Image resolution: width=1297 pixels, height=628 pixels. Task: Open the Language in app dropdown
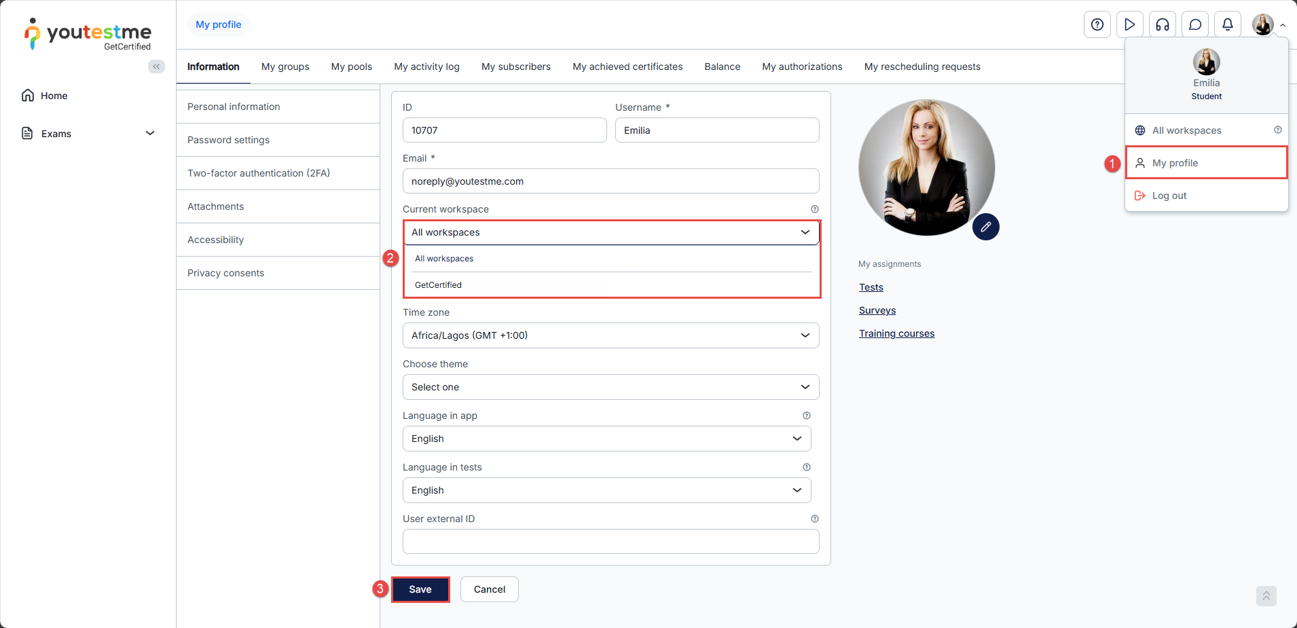pos(606,439)
